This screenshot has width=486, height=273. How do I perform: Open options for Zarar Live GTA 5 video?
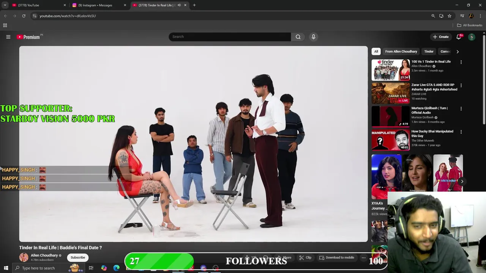click(461, 85)
